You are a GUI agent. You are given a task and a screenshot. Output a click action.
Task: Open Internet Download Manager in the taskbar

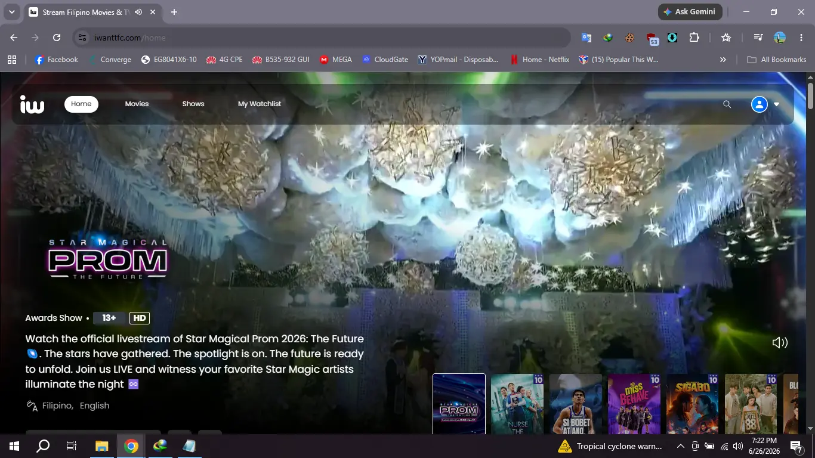[160, 446]
